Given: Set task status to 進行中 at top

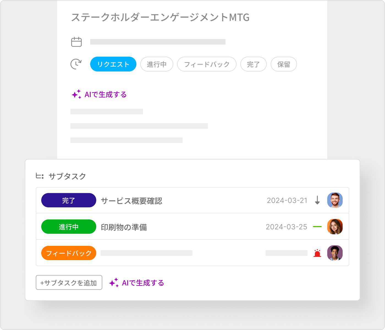Looking at the screenshot, I should coord(157,64).
